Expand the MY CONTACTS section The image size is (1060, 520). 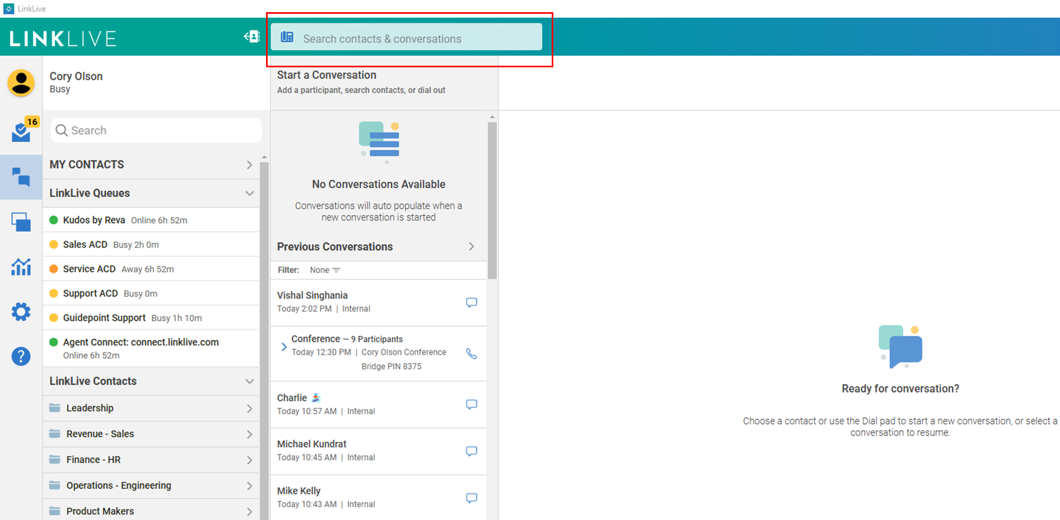tap(249, 165)
